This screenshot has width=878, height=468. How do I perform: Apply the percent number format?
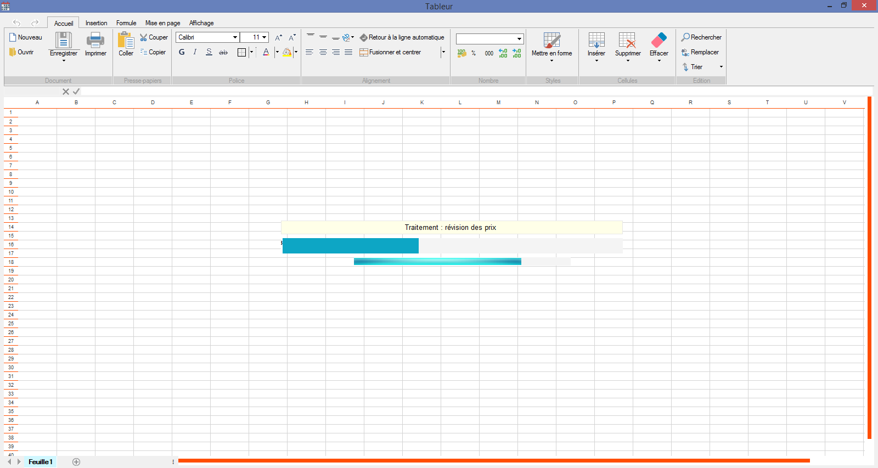coord(474,53)
